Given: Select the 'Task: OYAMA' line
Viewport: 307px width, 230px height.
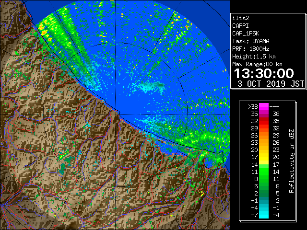Looking at the screenshot, I should pos(251,41).
